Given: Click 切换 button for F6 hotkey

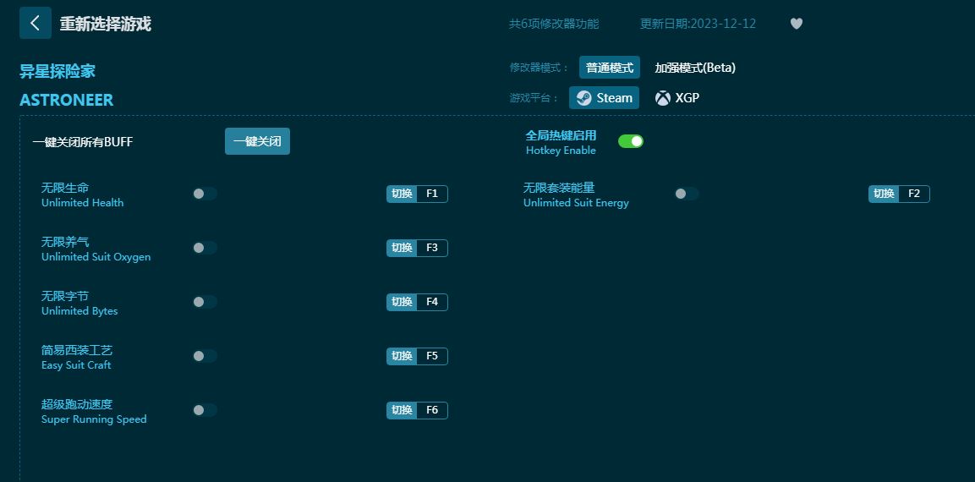Looking at the screenshot, I should (x=402, y=410).
